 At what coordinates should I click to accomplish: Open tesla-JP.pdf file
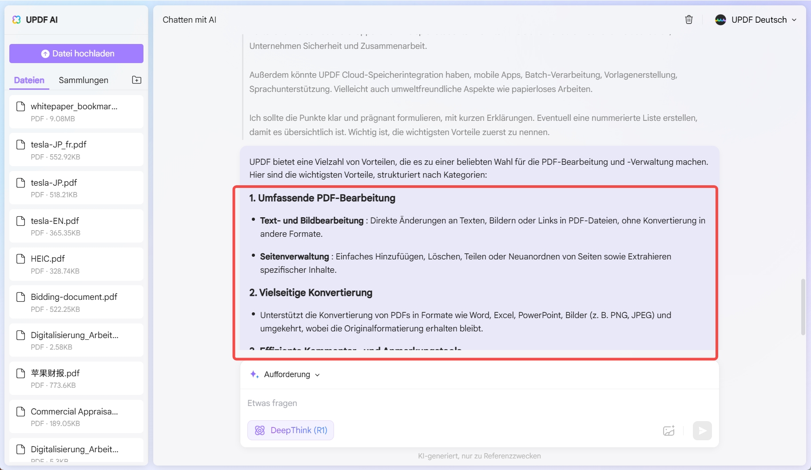coord(76,188)
